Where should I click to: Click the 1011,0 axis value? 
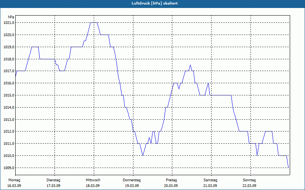coord(9,144)
